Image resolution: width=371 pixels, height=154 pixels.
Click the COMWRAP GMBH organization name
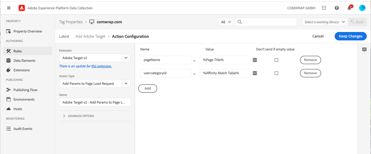tap(301, 8)
